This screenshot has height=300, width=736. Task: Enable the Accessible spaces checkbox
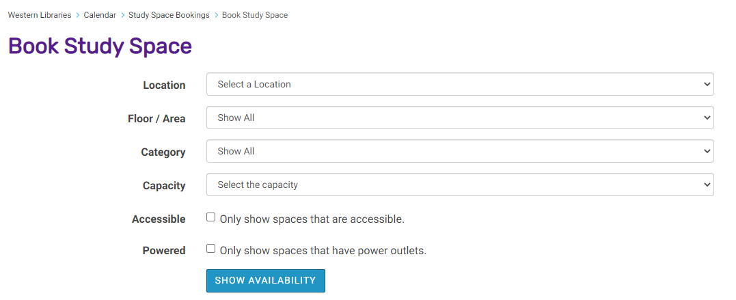(210, 217)
